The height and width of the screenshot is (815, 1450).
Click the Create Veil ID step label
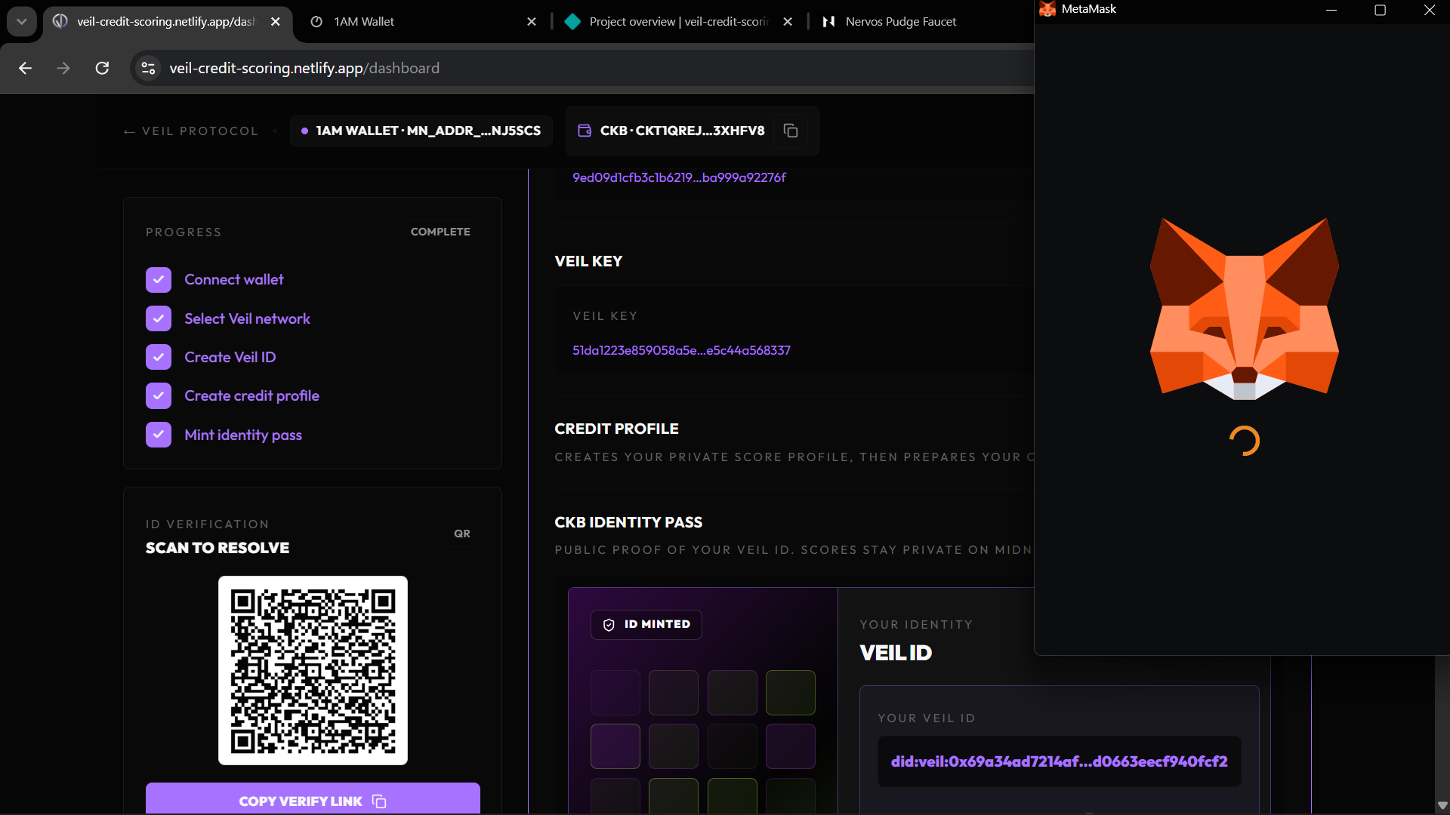point(230,357)
